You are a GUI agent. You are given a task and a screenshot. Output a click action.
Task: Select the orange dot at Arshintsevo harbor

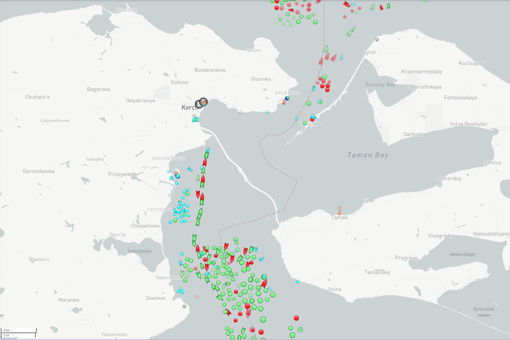pyautogui.click(x=176, y=173)
